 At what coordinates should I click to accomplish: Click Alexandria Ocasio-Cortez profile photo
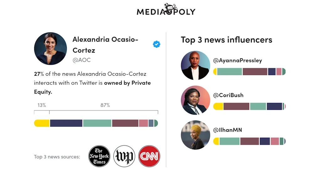pyautogui.click(x=50, y=49)
